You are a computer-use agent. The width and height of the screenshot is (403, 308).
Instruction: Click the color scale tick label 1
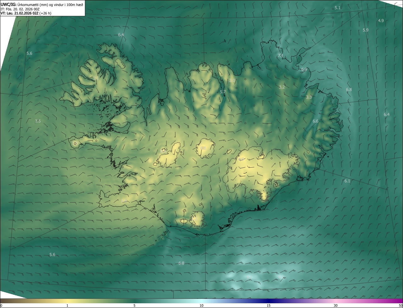[67, 305]
